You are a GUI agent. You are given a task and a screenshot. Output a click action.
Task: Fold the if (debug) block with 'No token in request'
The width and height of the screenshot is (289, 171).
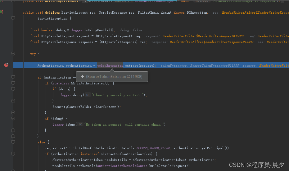click(13, 118)
